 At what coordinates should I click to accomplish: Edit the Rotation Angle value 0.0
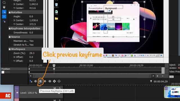[31, 16]
